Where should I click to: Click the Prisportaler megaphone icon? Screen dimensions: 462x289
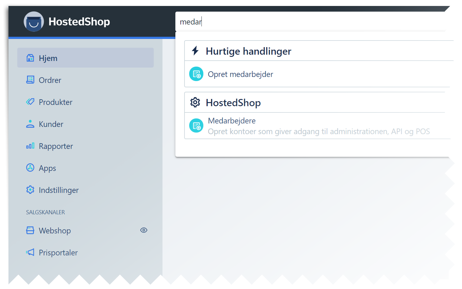[x=30, y=252]
